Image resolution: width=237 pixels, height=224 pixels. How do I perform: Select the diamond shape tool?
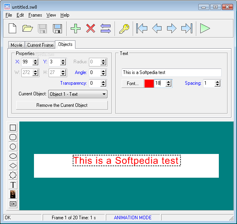(x=13, y=166)
